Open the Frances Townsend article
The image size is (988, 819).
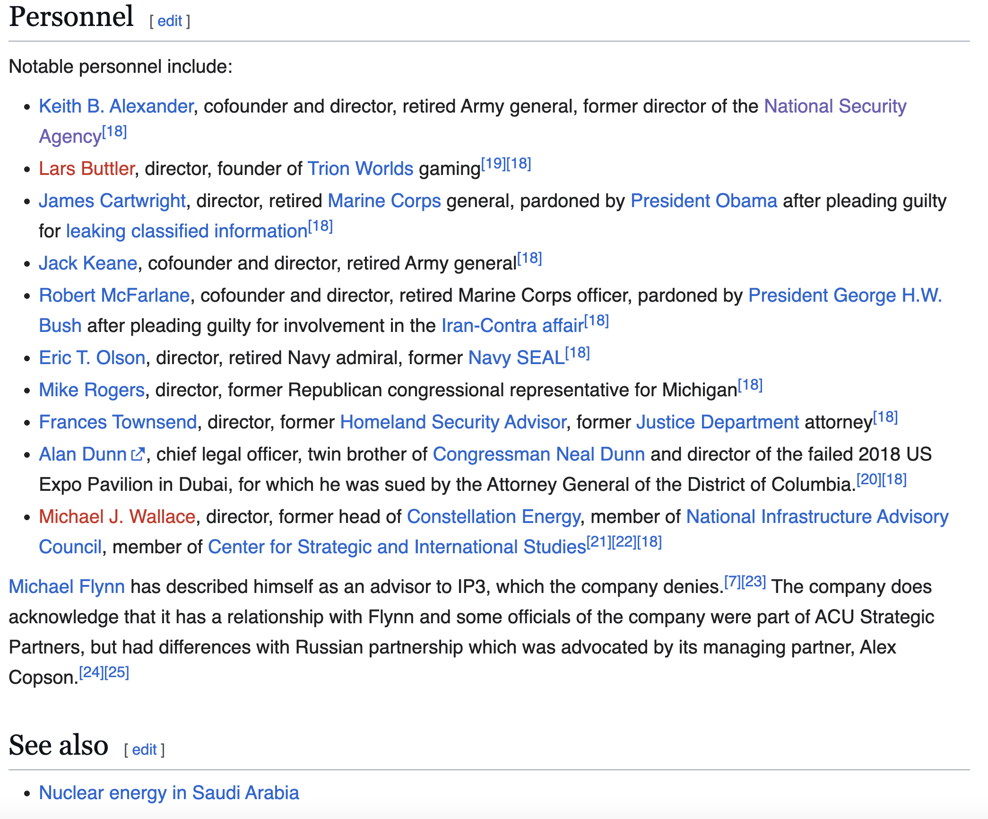point(118,422)
